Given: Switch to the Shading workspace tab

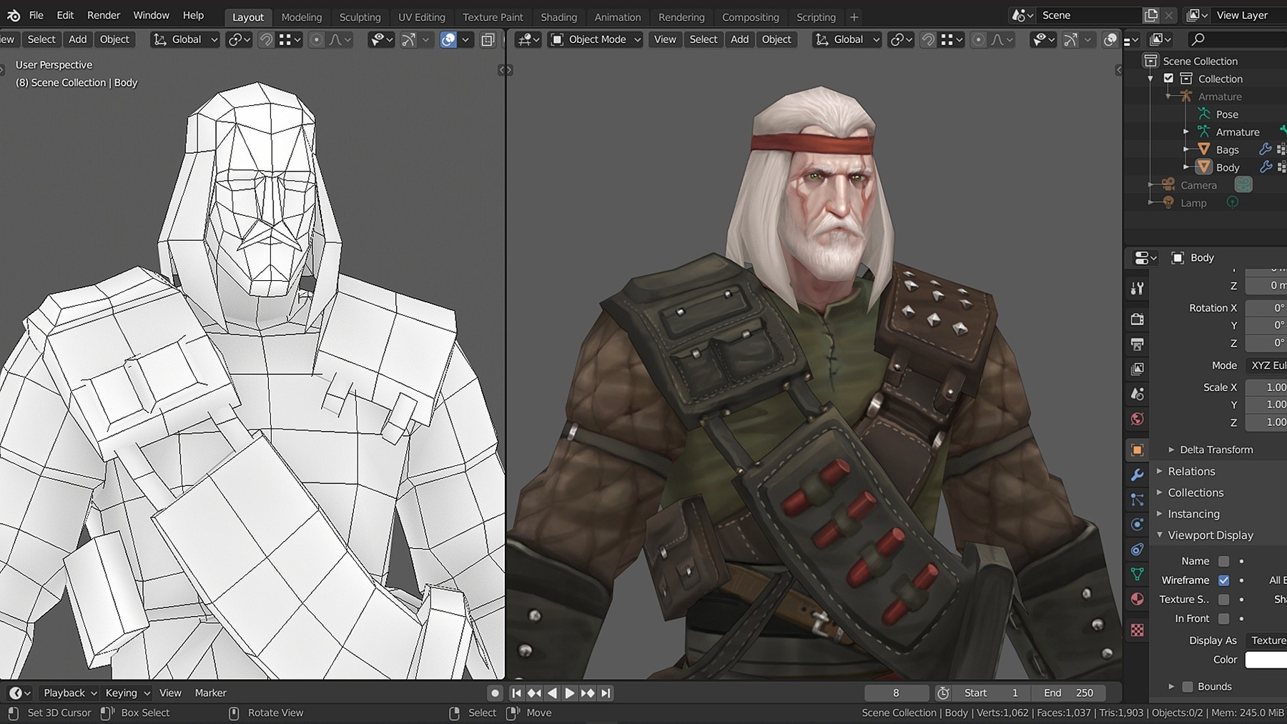Looking at the screenshot, I should (x=558, y=16).
